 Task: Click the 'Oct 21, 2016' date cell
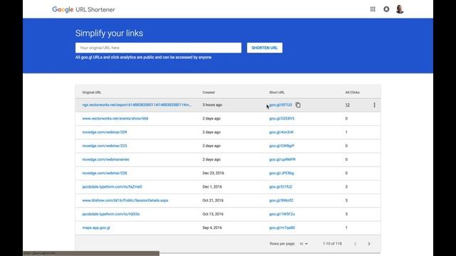pyautogui.click(x=213, y=201)
